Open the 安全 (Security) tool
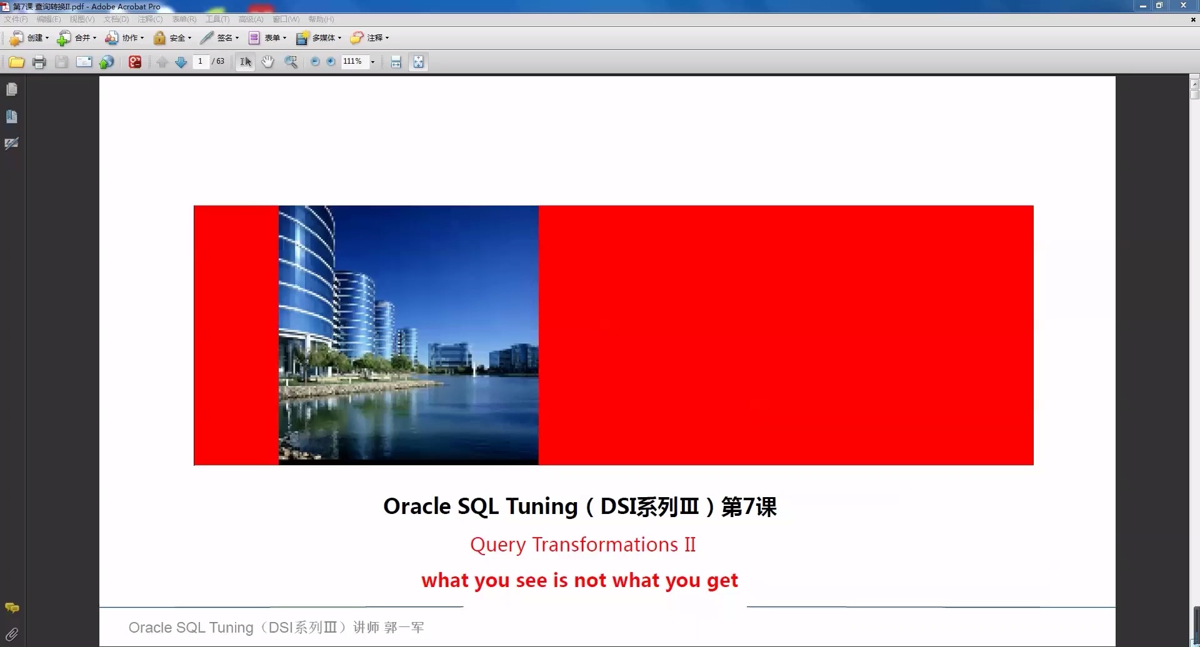 pos(172,38)
